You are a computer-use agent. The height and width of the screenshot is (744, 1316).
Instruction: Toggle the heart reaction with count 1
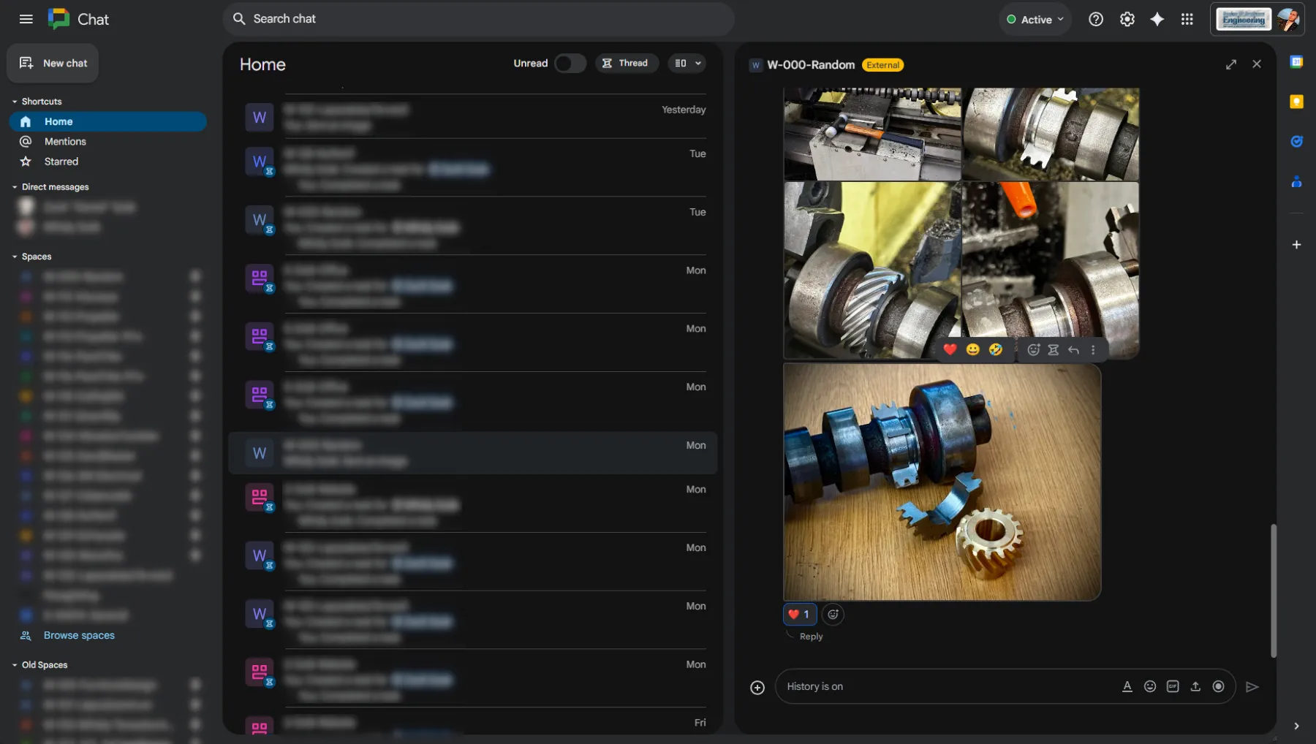pyautogui.click(x=800, y=615)
